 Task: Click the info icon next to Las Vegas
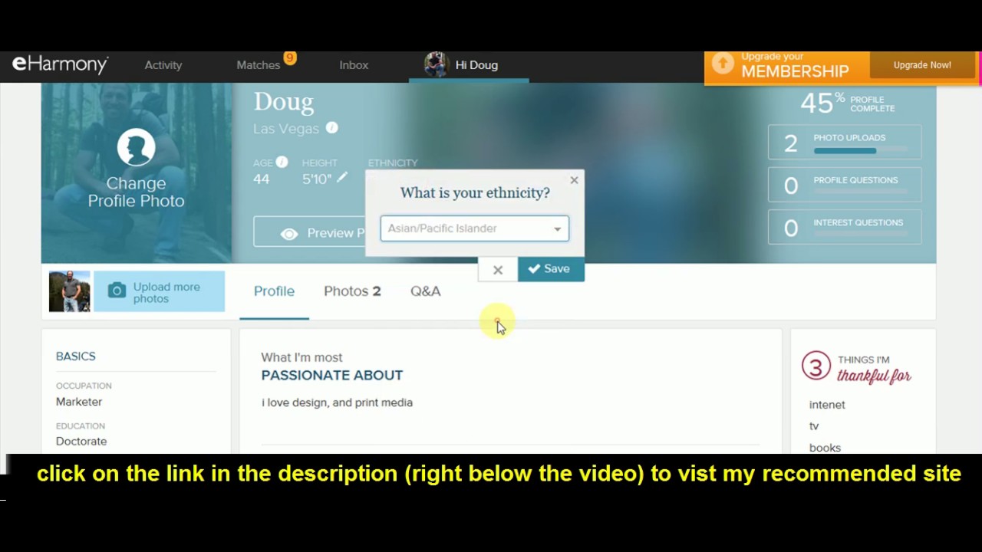click(331, 128)
